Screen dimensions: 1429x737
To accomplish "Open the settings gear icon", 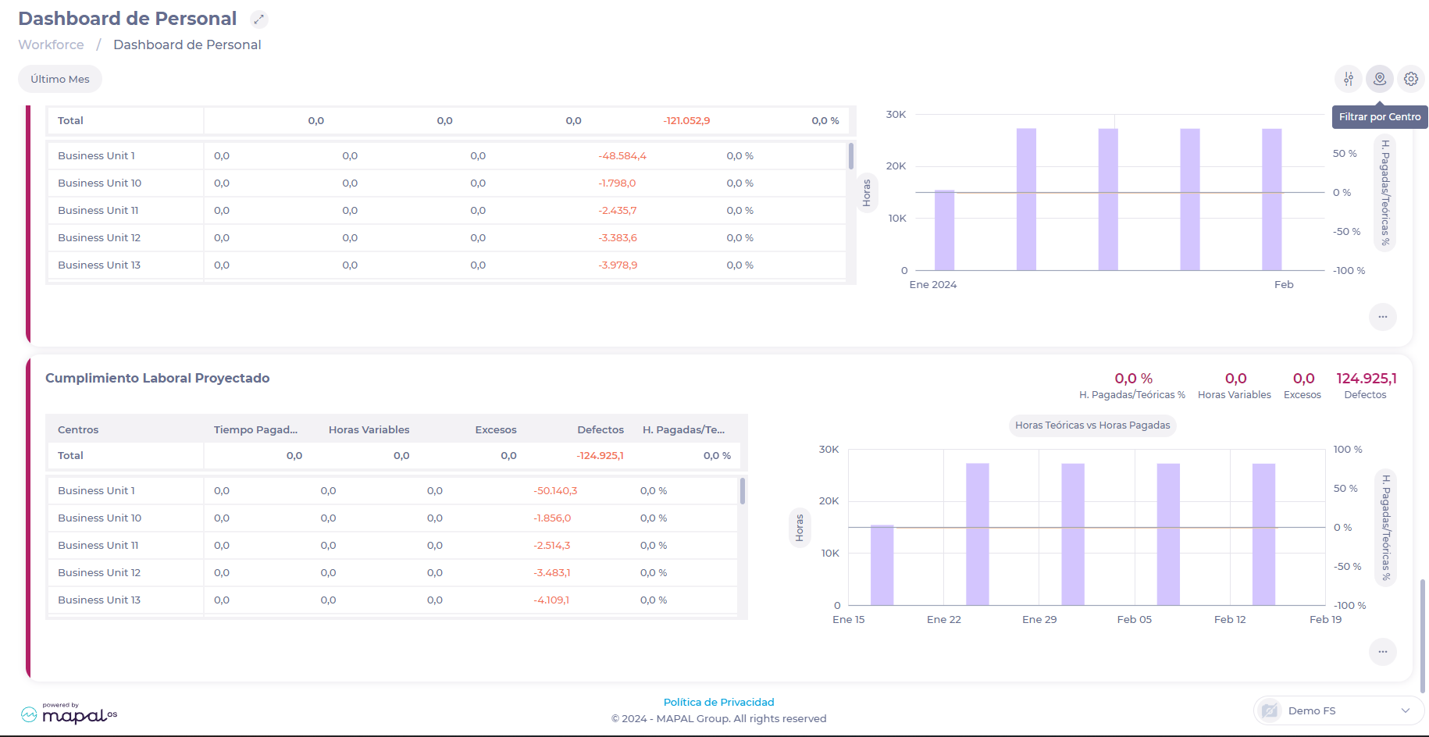I will 1411,79.
